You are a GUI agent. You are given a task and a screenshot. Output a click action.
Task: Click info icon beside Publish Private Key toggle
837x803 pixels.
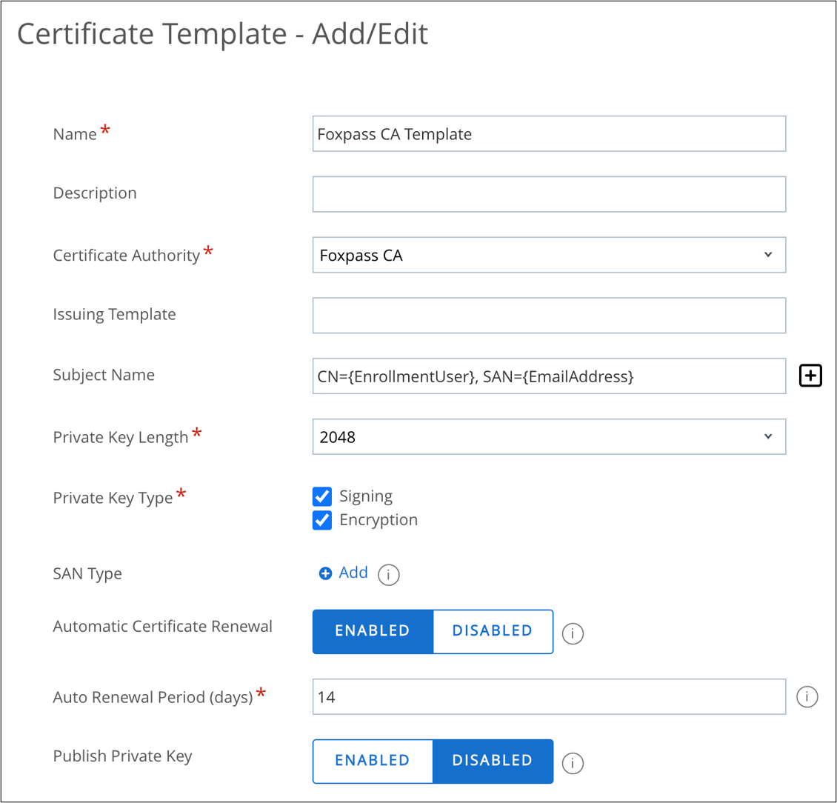pyautogui.click(x=573, y=763)
